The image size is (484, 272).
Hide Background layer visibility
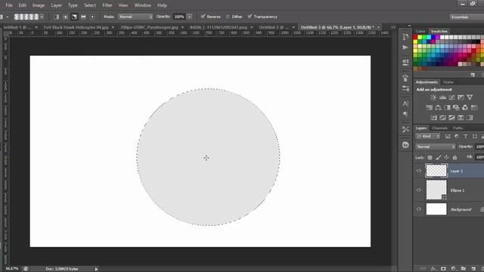click(418, 209)
